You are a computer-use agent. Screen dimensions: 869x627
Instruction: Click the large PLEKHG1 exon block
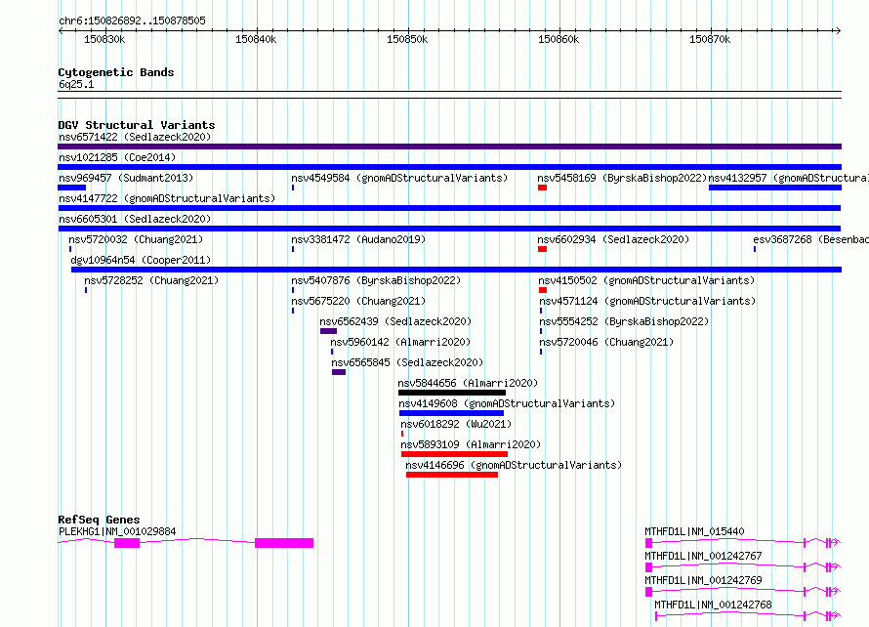coord(284,543)
